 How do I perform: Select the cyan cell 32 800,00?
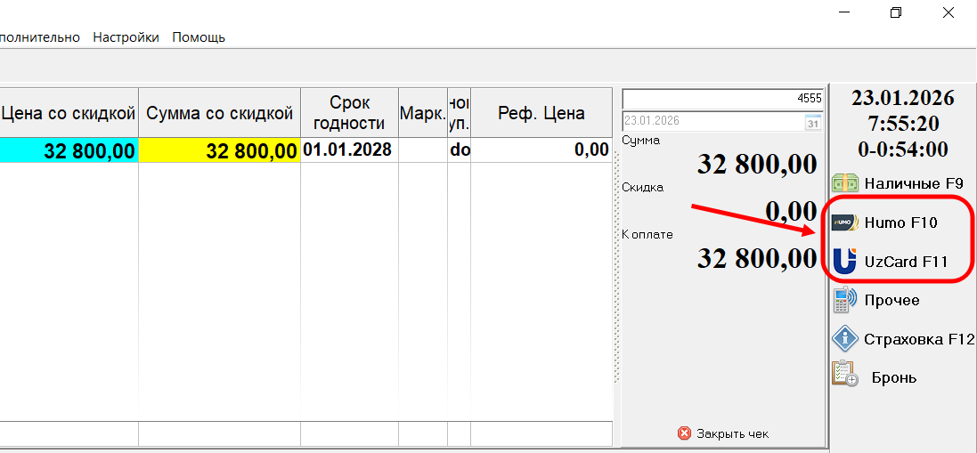(69, 150)
